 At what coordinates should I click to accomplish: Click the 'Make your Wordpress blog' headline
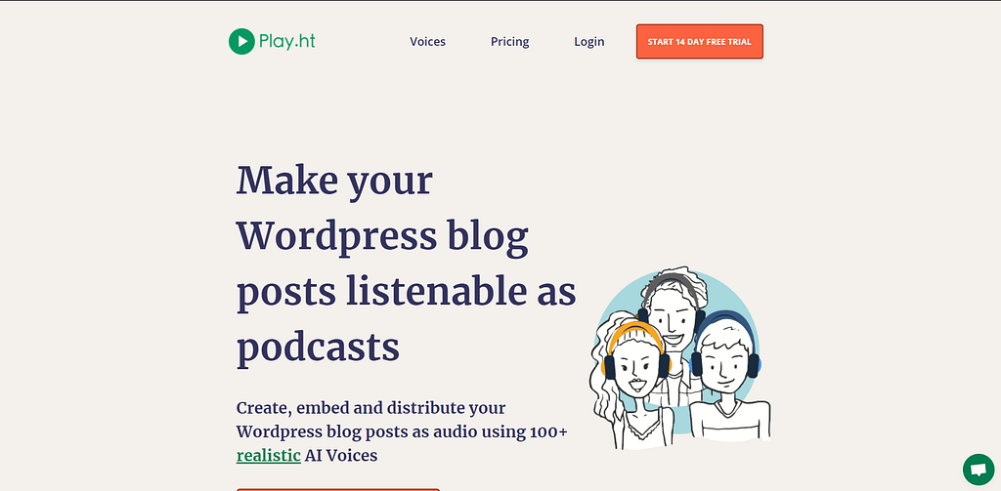(406, 264)
